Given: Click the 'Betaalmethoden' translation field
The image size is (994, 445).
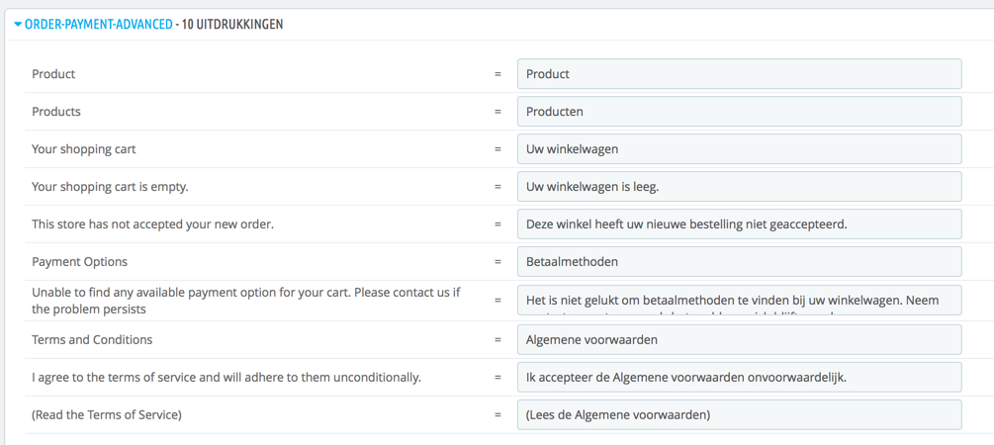Looking at the screenshot, I should (739, 262).
